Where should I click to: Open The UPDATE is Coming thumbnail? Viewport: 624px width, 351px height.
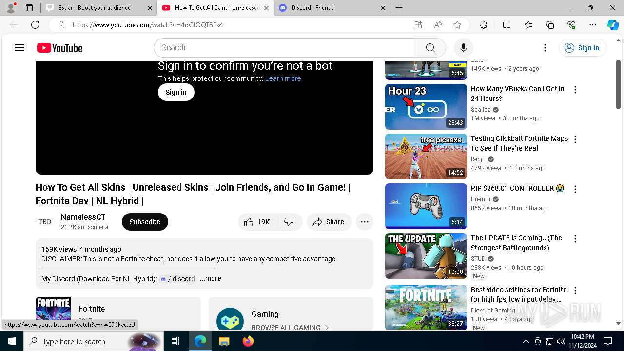(426, 256)
